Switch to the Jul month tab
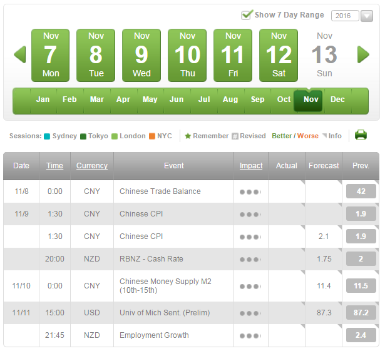This screenshot has width=385, height=356. coord(204,99)
